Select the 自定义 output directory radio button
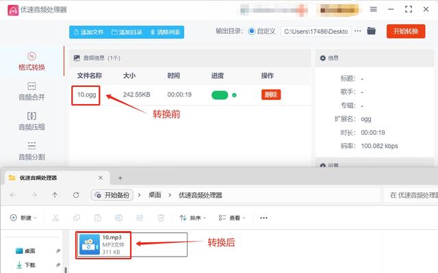The width and height of the screenshot is (438, 273). pos(251,31)
